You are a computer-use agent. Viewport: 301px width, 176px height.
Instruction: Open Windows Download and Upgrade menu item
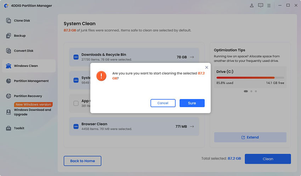[x=32, y=112]
